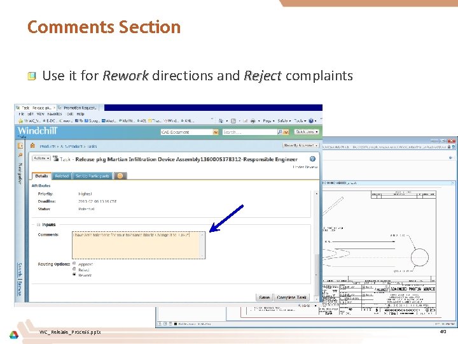This screenshot has width=458, height=344.
Task: Click the Windchill Search input field
Action: click(249, 133)
